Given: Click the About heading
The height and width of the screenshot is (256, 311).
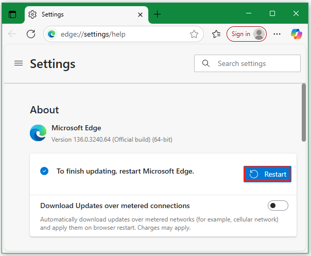Looking at the screenshot, I should 44,110.
